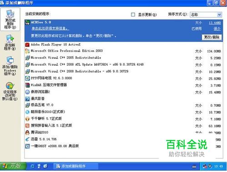Image resolution: width=227 pixels, height=172 pixels.
Task: Click the Maxthon browser 2 (傲游浏览器2) icon
Action: (x=27, y=92)
